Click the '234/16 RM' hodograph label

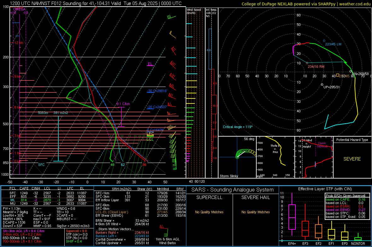point(316,67)
